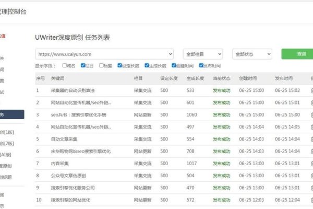Click the 发布成功 status in row 1
Image resolution: width=313 pixels, height=209 pixels.
(x=222, y=90)
